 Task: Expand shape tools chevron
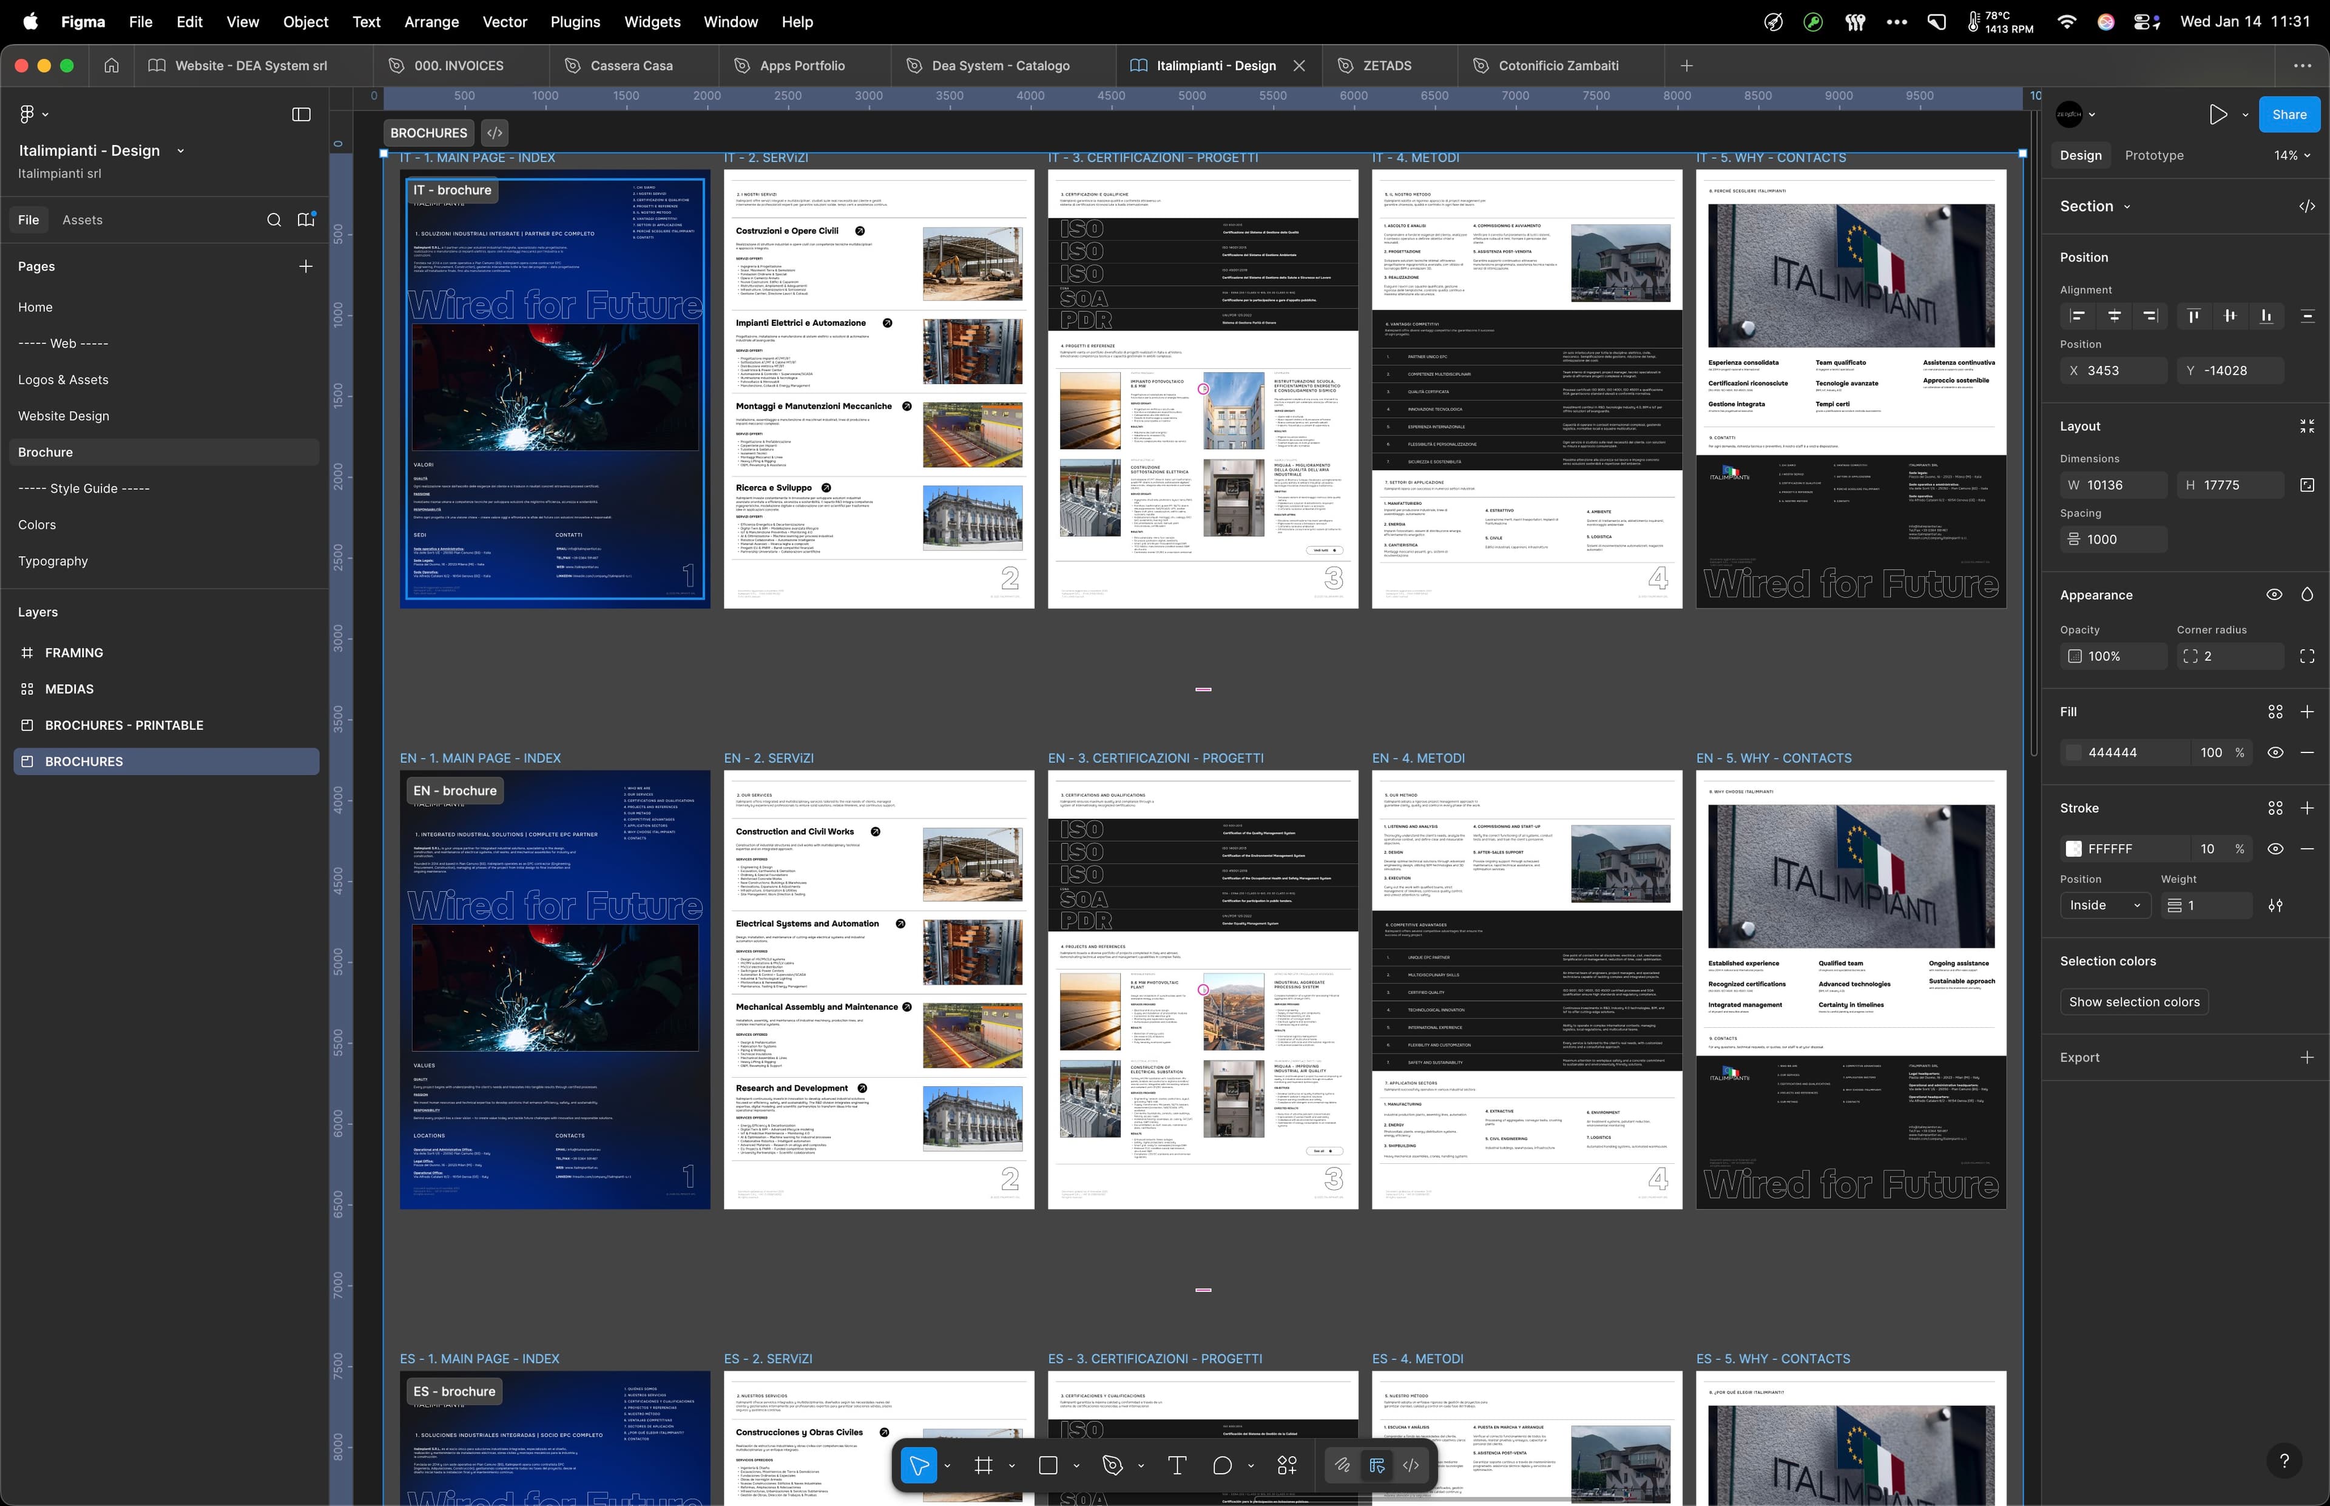coord(1076,1465)
